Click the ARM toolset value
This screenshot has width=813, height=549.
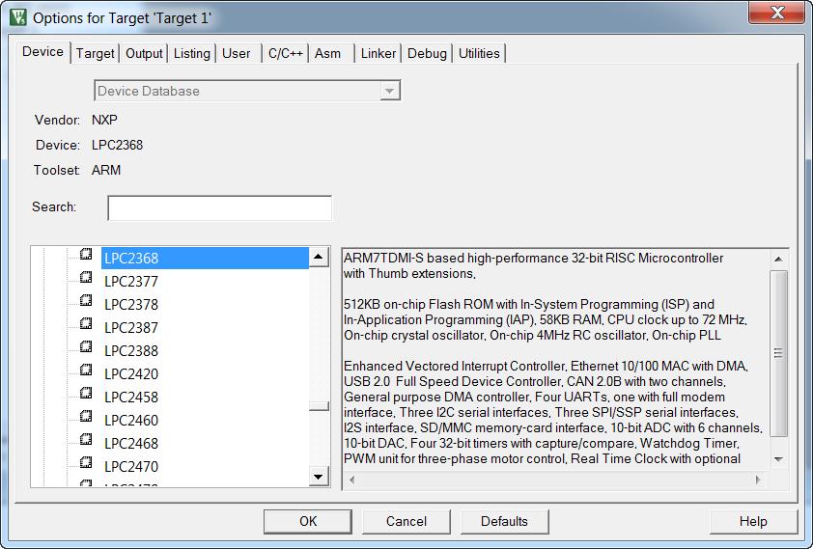(106, 170)
